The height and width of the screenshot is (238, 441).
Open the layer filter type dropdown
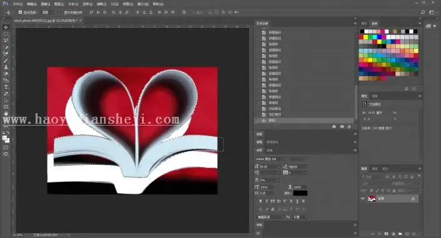coord(372,177)
